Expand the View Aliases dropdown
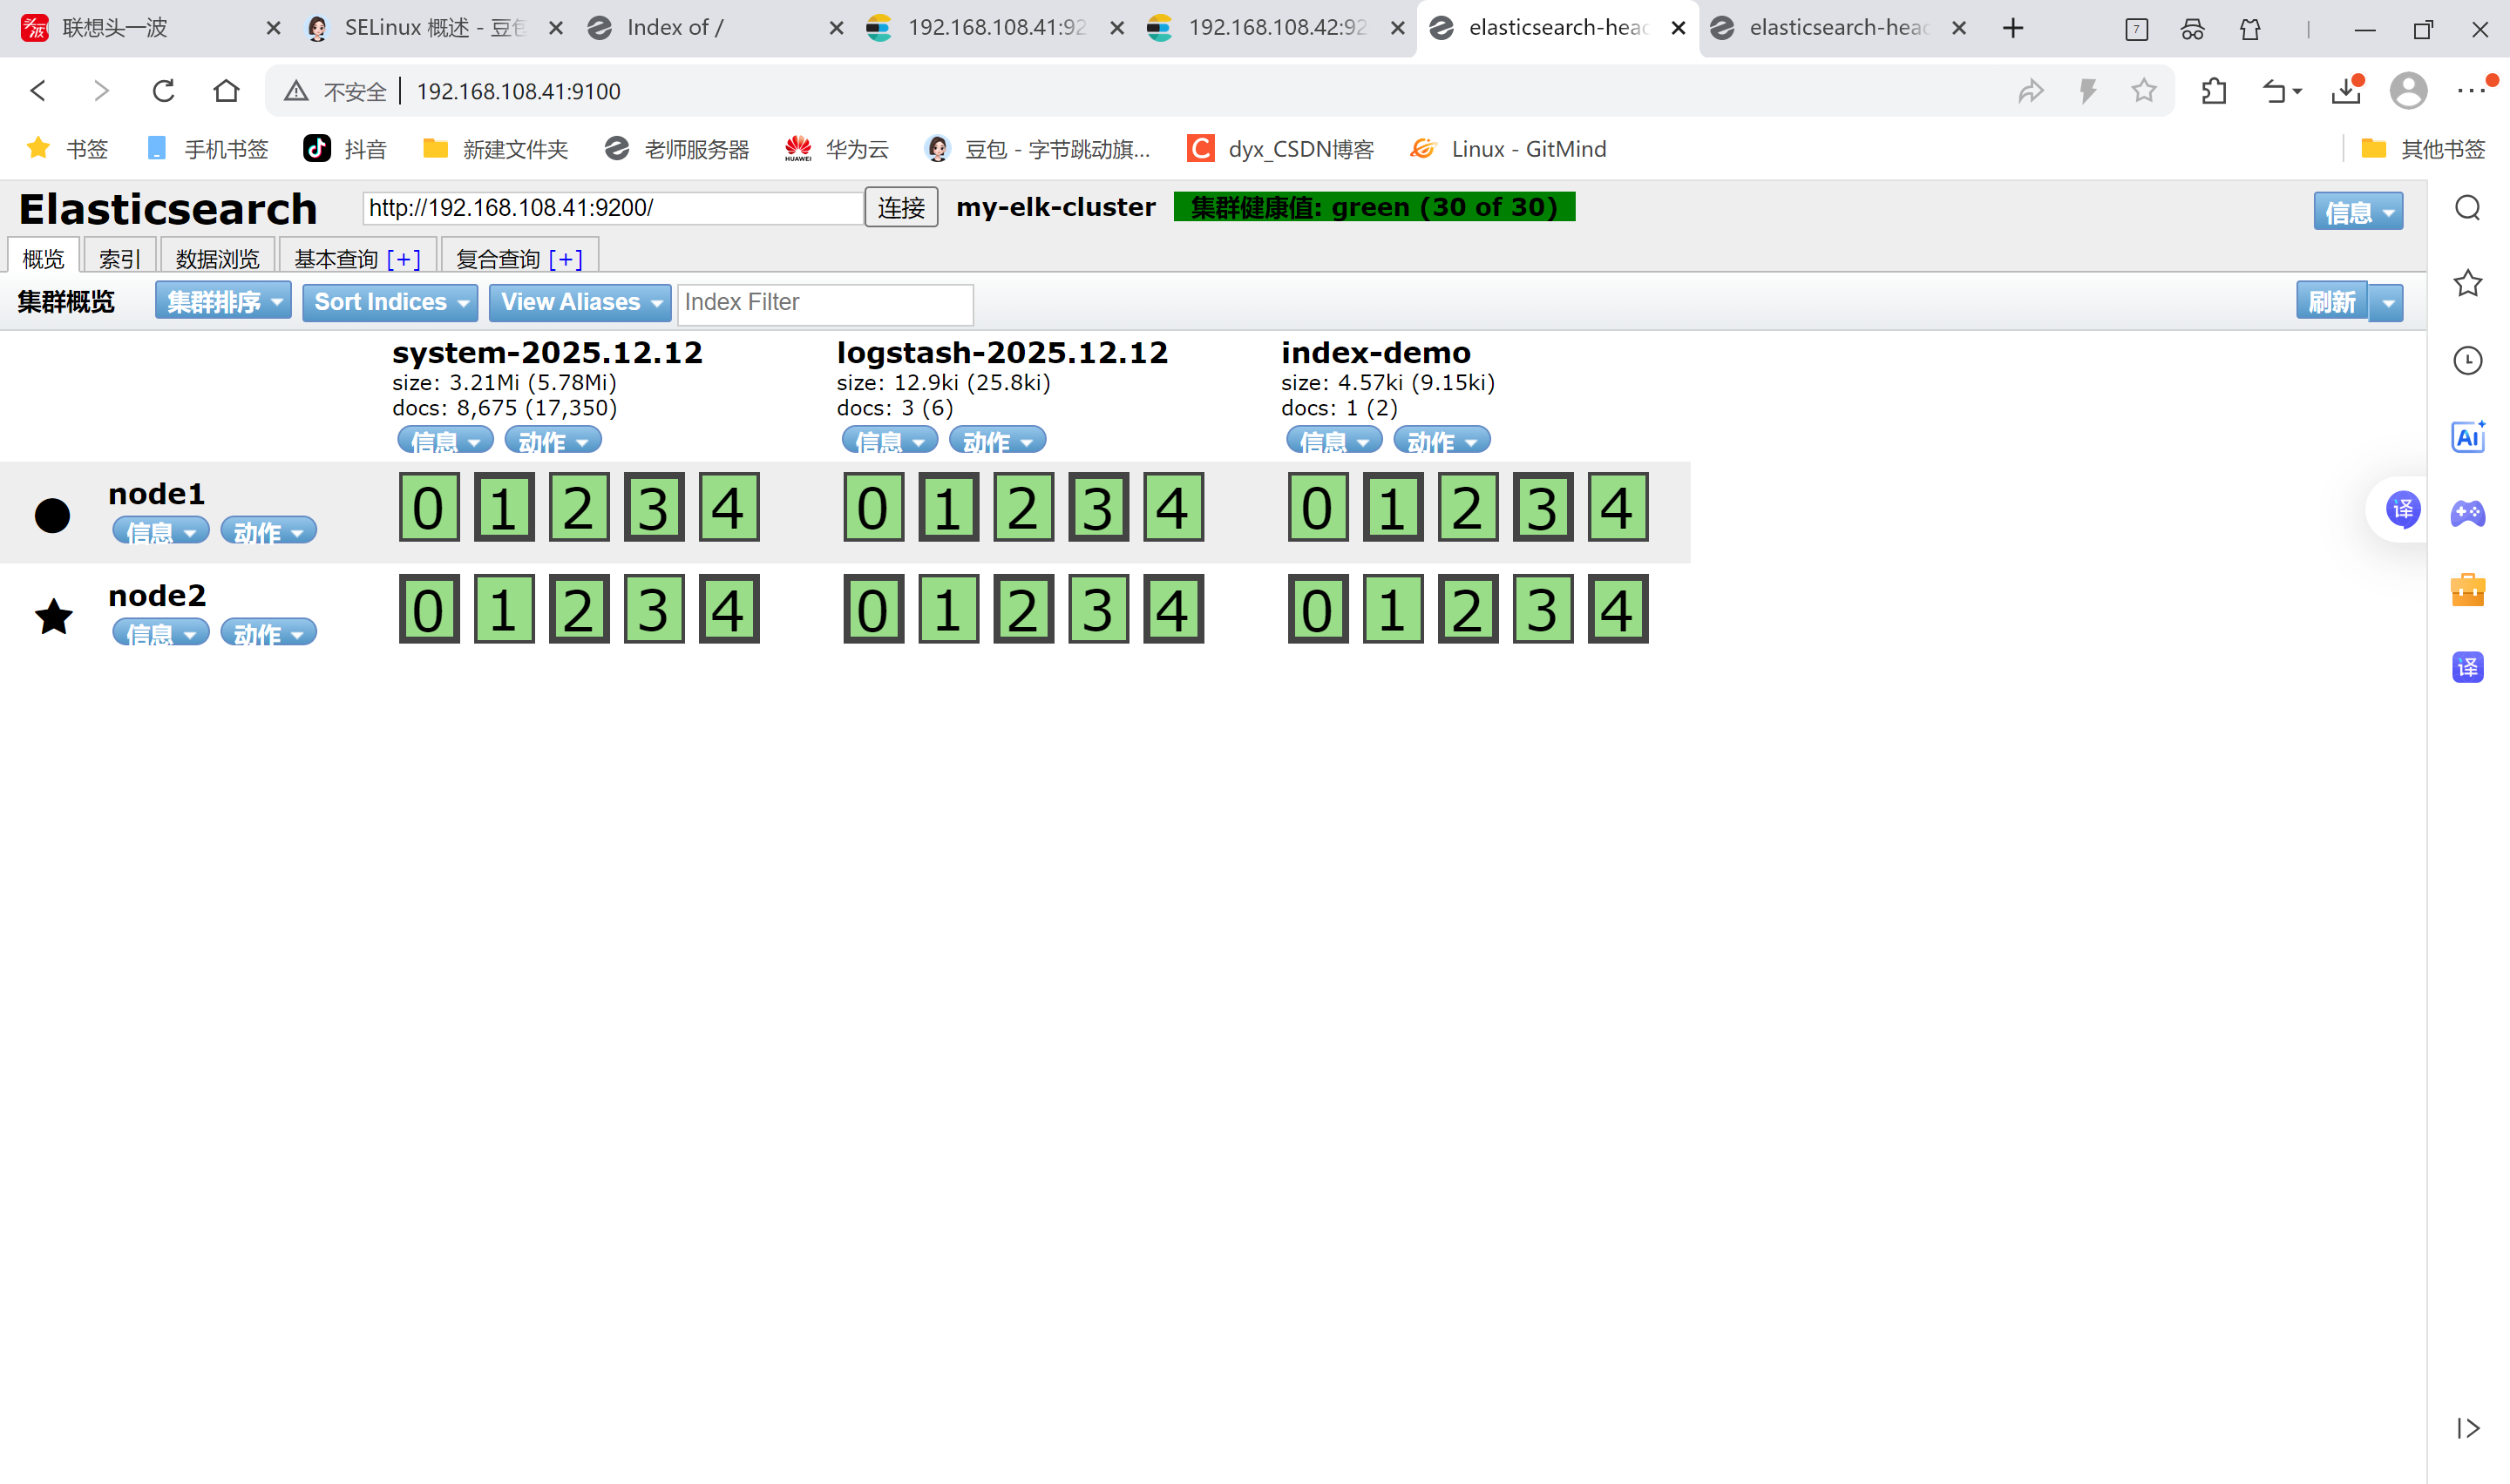The width and height of the screenshot is (2510, 1484). (580, 302)
